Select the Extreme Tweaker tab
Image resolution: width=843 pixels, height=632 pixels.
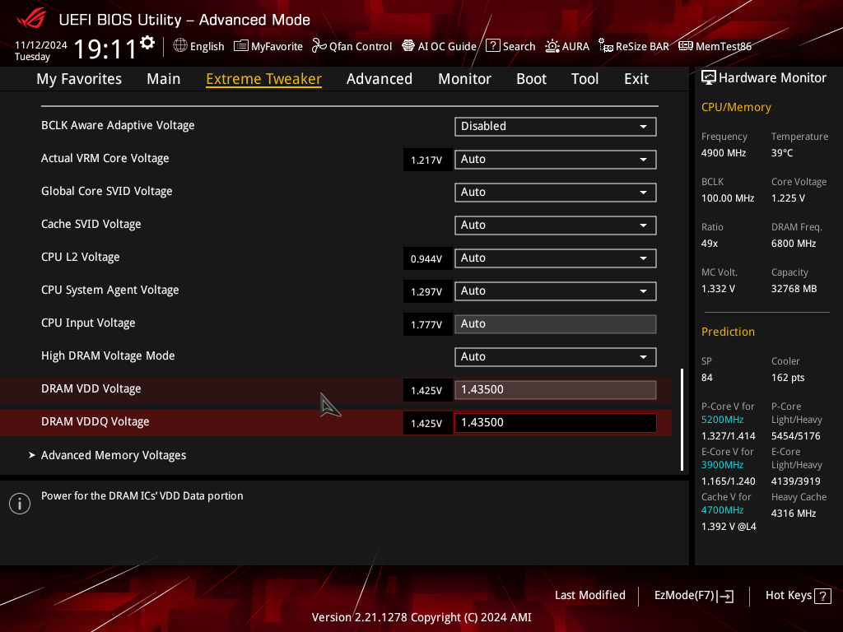coord(264,79)
